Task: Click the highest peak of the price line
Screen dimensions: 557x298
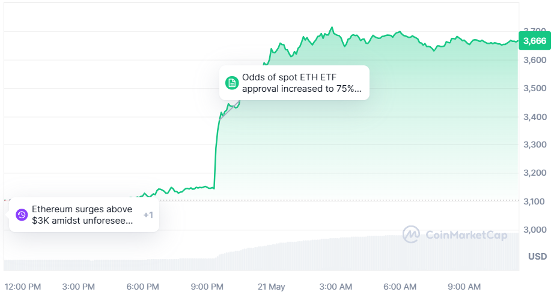Action: pyautogui.click(x=332, y=28)
